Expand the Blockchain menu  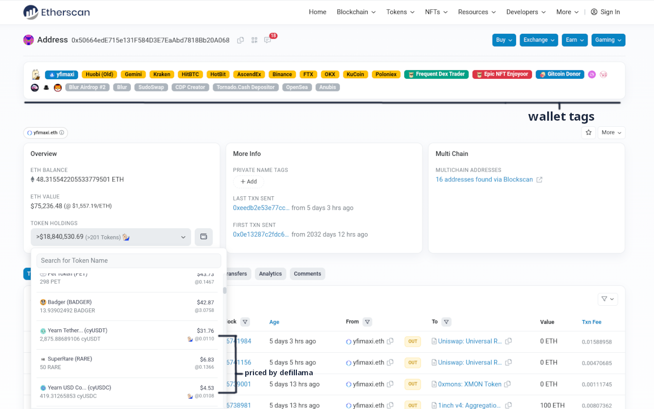(x=356, y=12)
